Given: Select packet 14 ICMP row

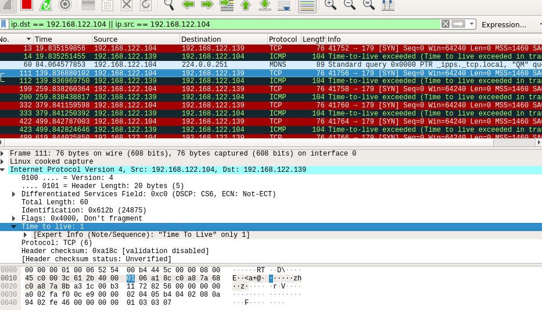Looking at the screenshot, I should (271, 56).
